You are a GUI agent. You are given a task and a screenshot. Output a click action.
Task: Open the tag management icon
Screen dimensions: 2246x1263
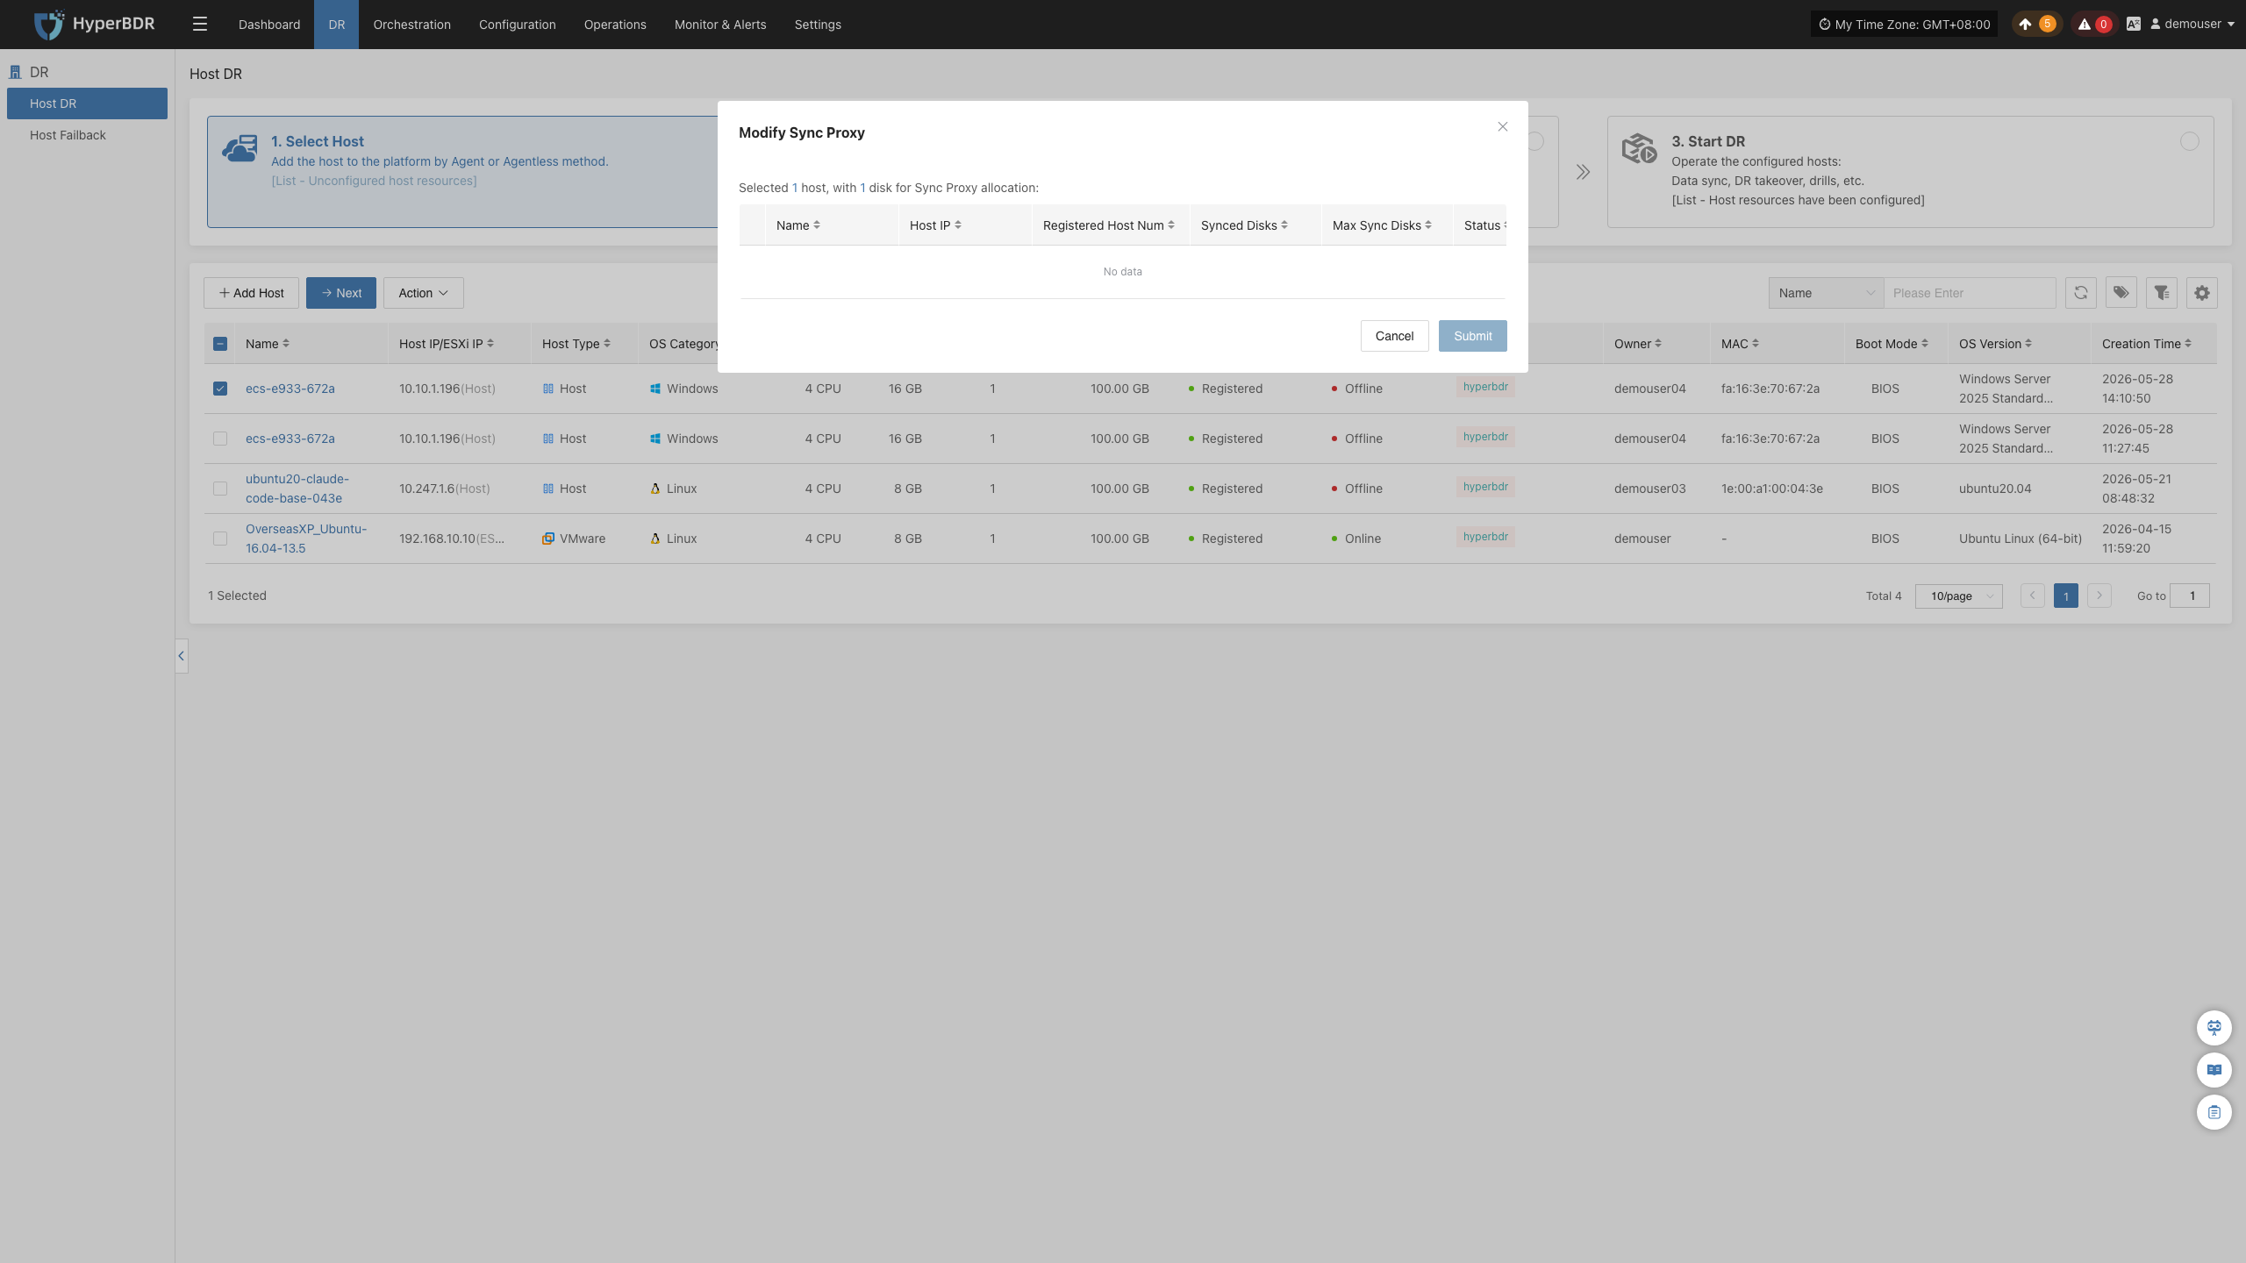2121,293
